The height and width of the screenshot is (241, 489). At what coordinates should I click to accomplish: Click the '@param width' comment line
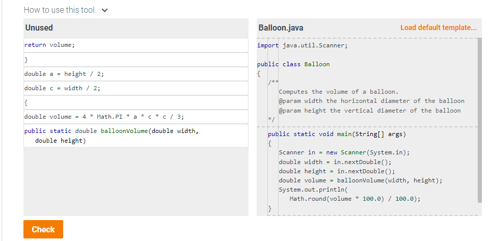371,101
